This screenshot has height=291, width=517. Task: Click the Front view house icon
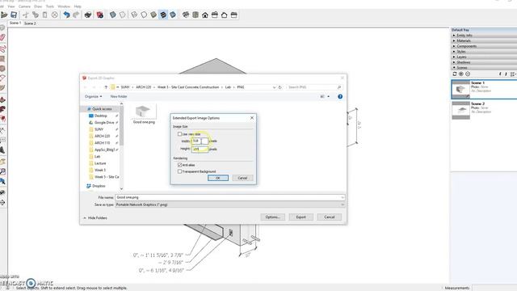tap(205, 15)
